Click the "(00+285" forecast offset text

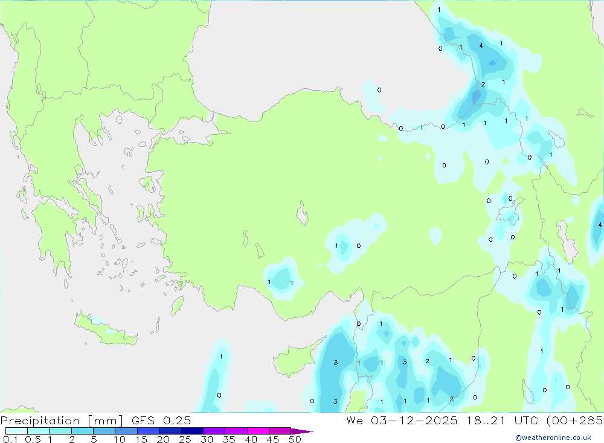pyautogui.click(x=574, y=421)
